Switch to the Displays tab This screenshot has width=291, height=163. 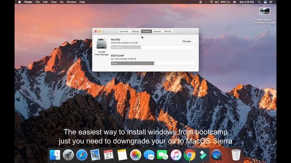(x=135, y=31)
